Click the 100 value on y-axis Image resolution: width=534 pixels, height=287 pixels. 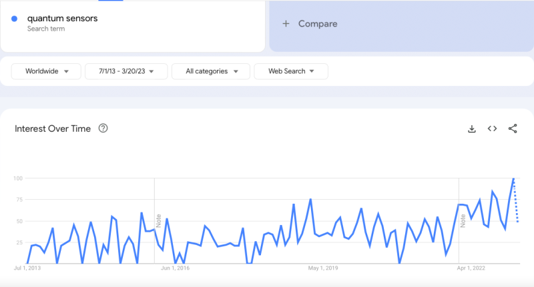18,178
